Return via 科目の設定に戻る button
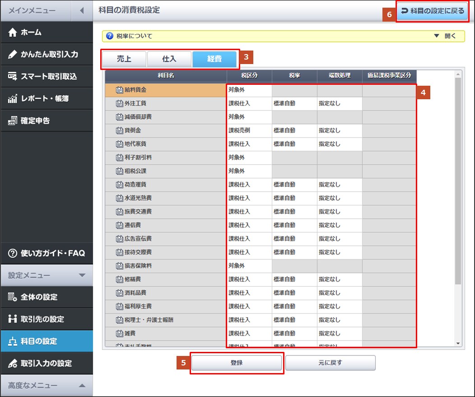Viewport: 475px width, 397px height. (x=433, y=11)
